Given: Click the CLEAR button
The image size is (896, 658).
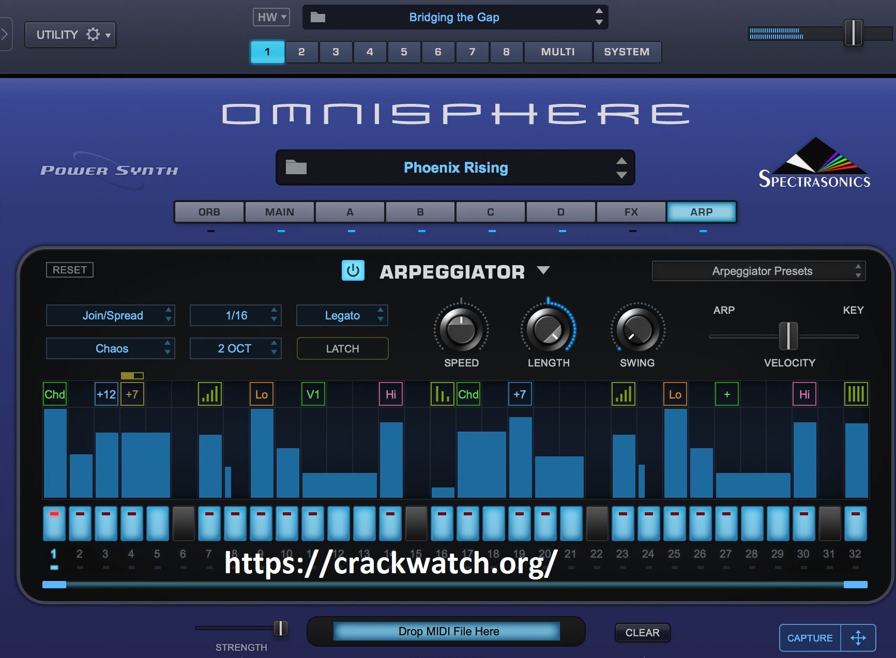Looking at the screenshot, I should pos(643,633).
